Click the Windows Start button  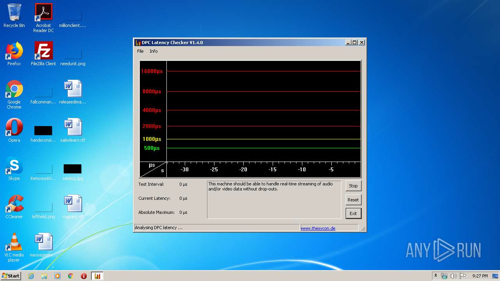pos(11,276)
